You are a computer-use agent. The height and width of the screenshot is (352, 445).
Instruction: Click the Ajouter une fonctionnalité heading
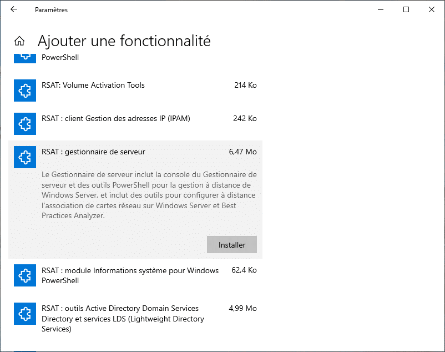[x=124, y=41]
